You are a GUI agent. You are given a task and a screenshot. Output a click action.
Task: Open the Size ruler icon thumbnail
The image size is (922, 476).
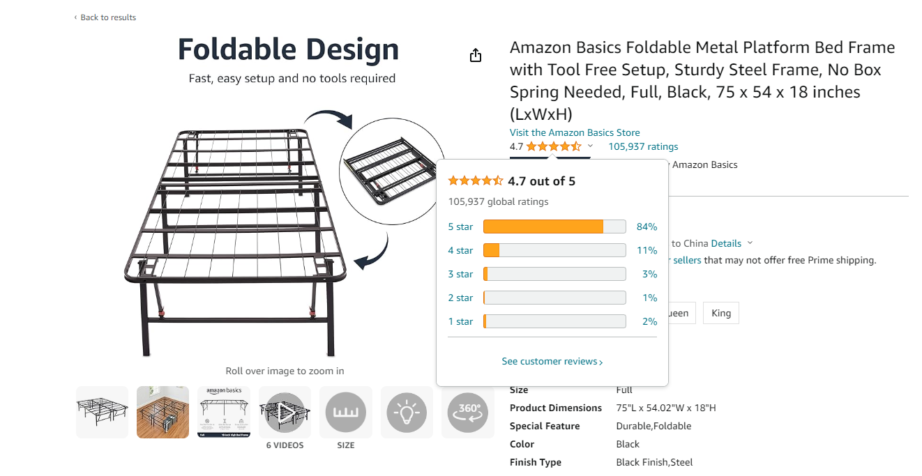346,413
